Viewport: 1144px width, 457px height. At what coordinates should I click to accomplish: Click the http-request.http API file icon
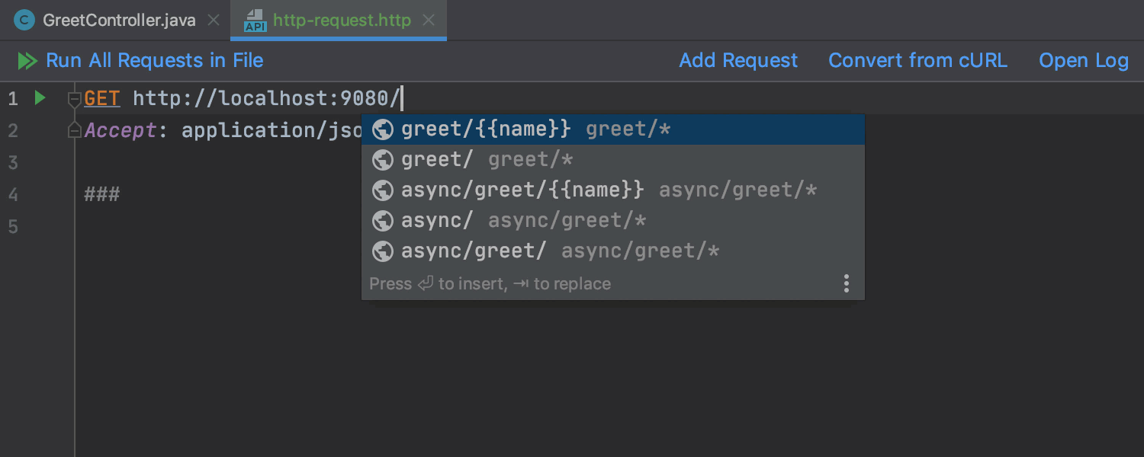[255, 21]
